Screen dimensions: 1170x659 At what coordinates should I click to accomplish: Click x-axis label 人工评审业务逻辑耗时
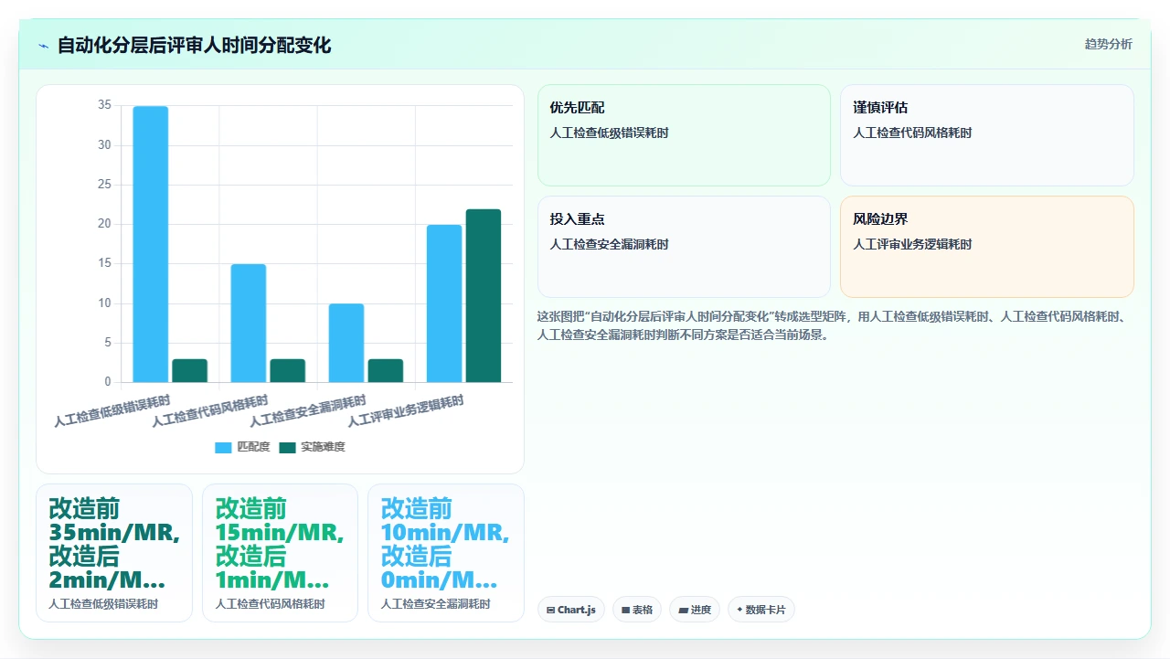click(406, 411)
